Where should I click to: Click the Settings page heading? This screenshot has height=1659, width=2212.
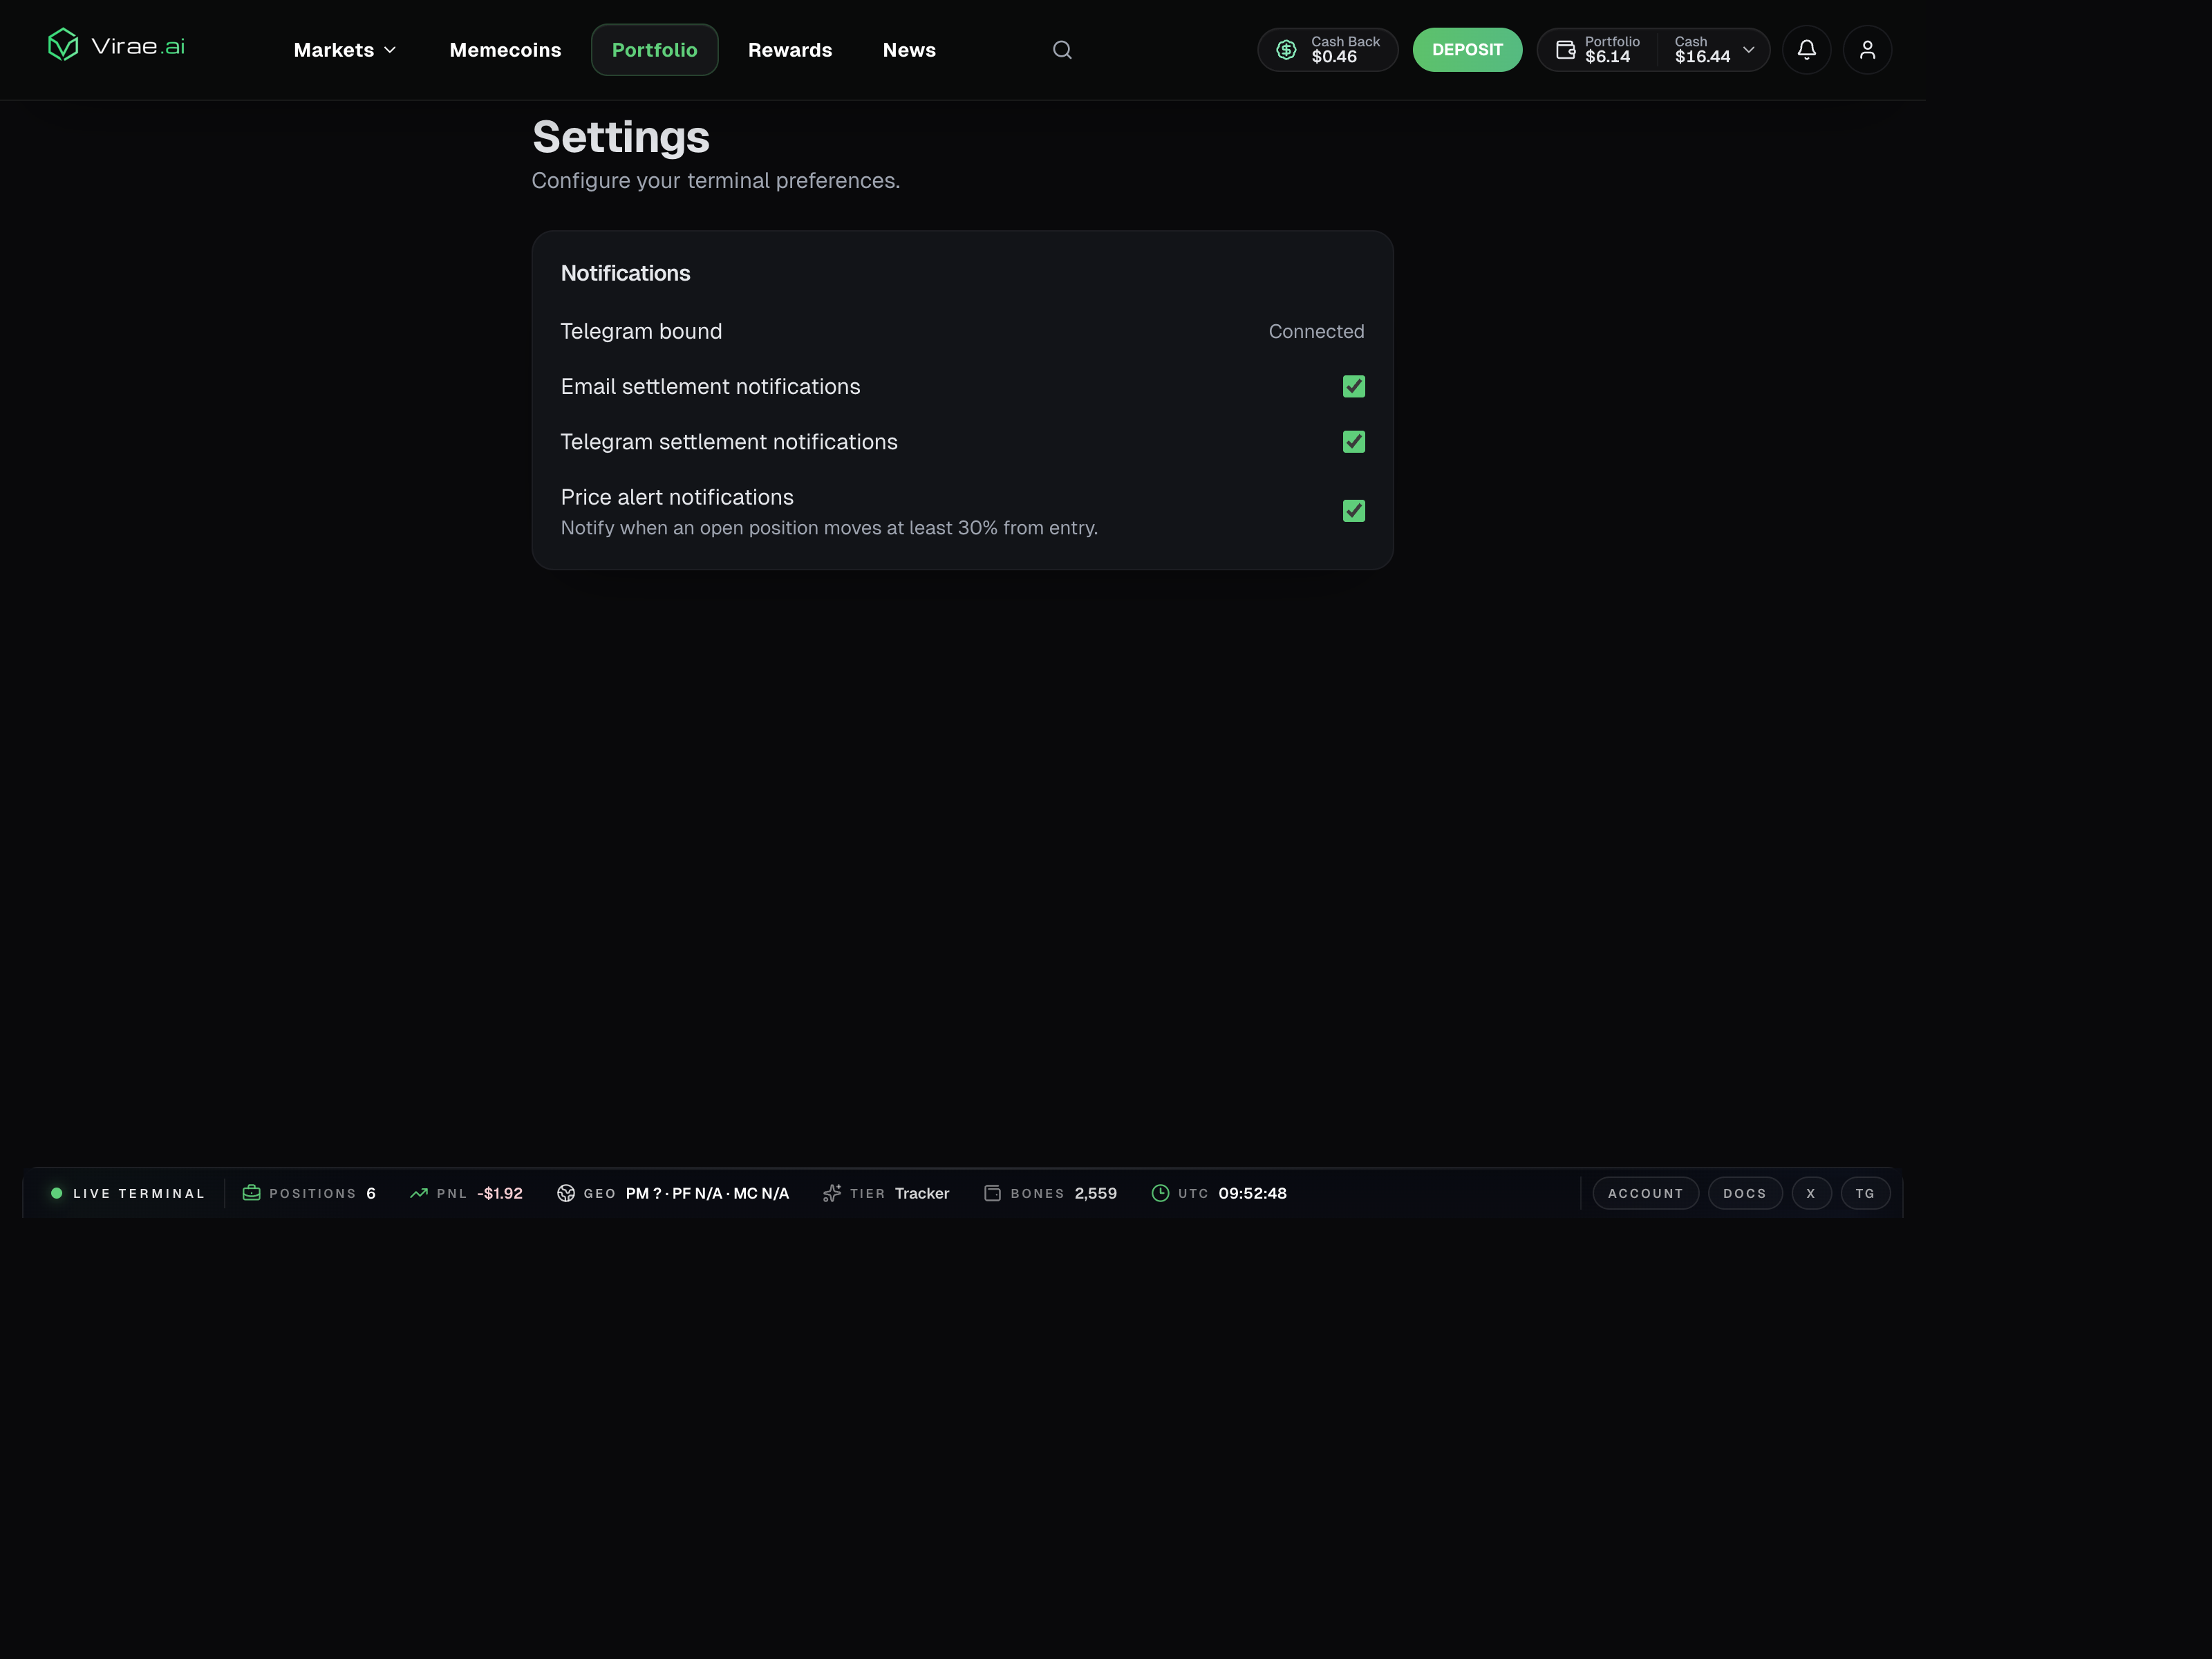(621, 137)
